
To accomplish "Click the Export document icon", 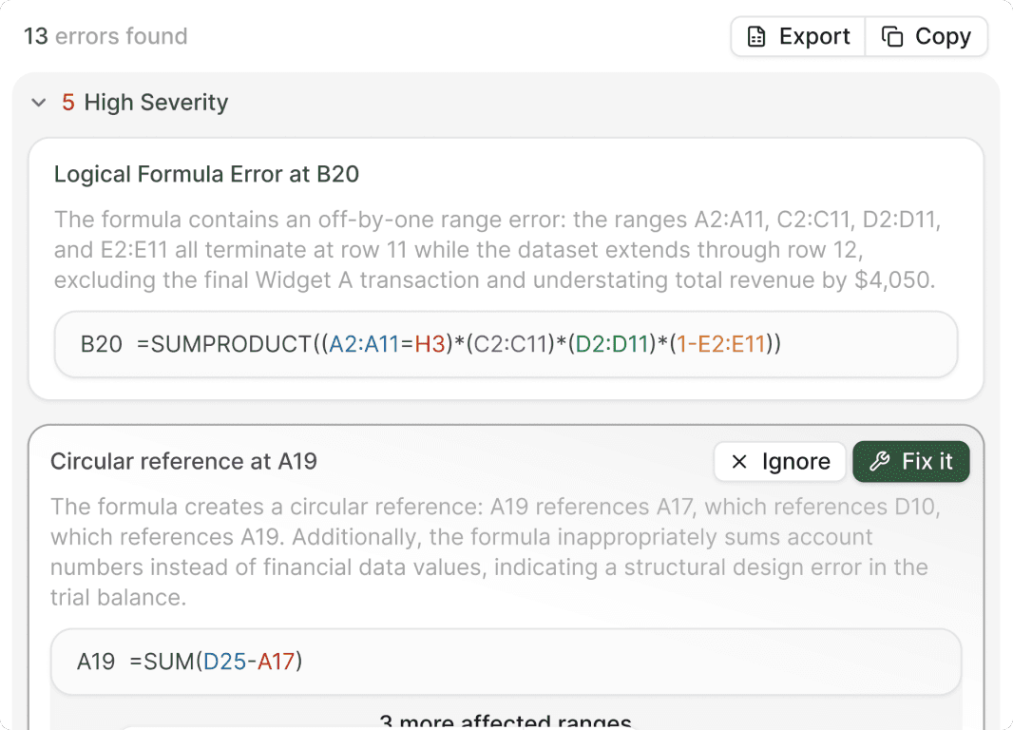I will pyautogui.click(x=756, y=36).
